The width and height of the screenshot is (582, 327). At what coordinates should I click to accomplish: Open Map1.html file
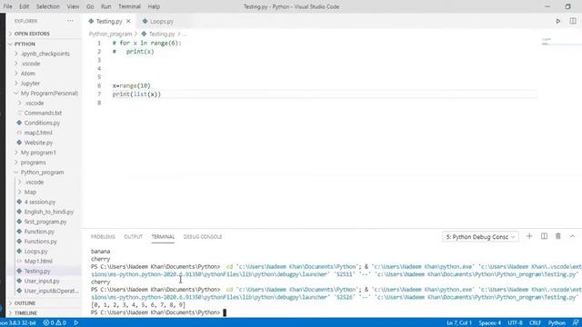point(38,262)
